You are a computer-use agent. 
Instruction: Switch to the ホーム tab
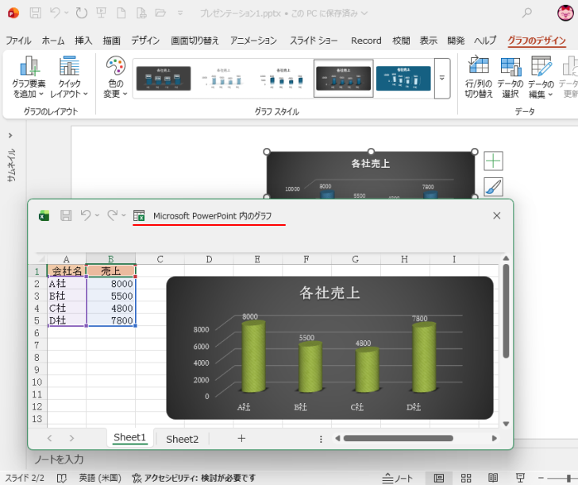coord(53,41)
